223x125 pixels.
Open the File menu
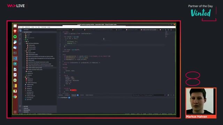tap(20, 27)
